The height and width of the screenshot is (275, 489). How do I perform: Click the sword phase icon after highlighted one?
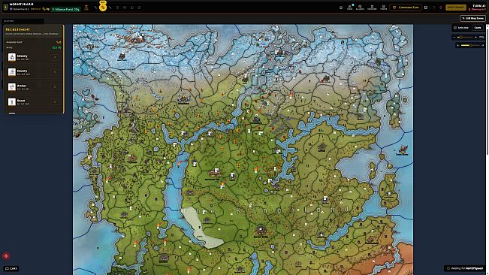(x=110, y=8)
